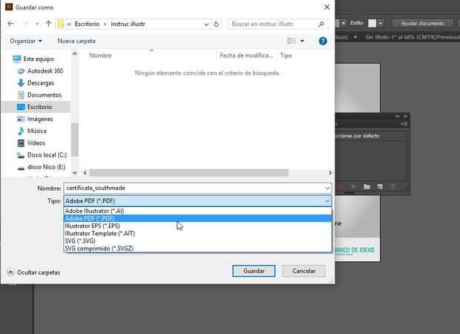The height and width of the screenshot is (334, 460).
Task: Close the Illustrator Actions panel
Action: (405, 117)
